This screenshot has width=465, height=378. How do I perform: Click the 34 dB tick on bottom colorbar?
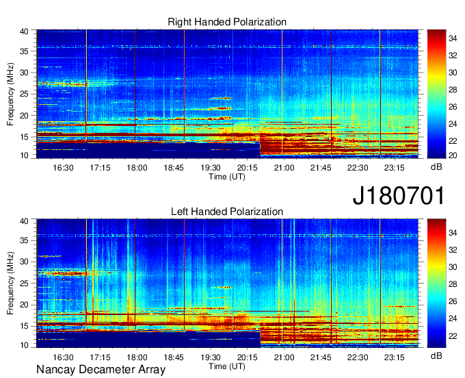tap(453, 233)
